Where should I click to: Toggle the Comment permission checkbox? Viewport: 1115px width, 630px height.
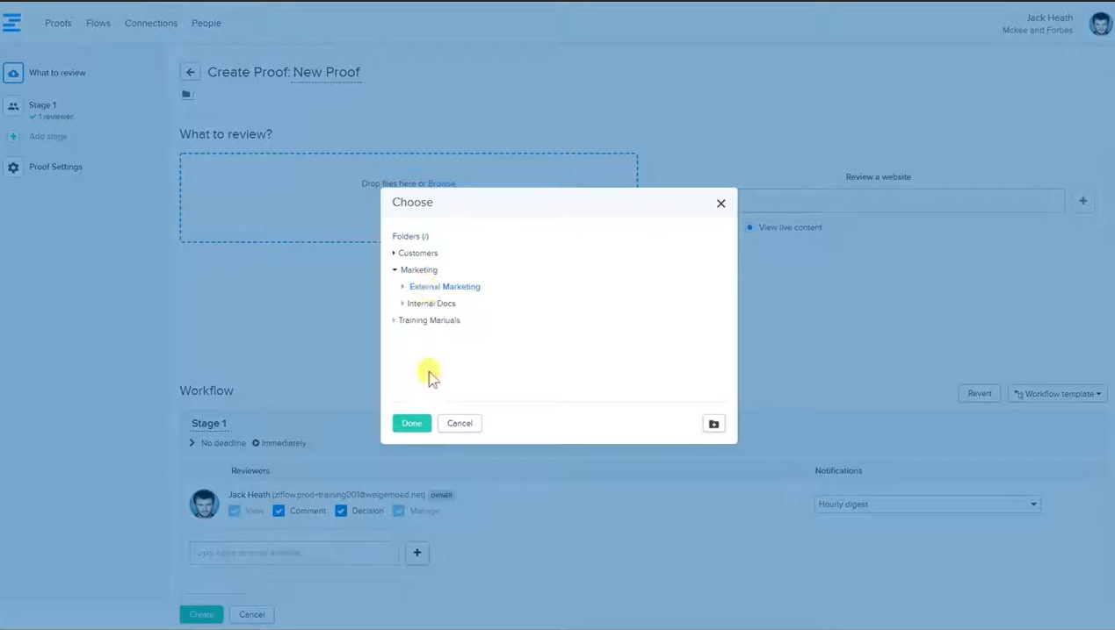(279, 511)
